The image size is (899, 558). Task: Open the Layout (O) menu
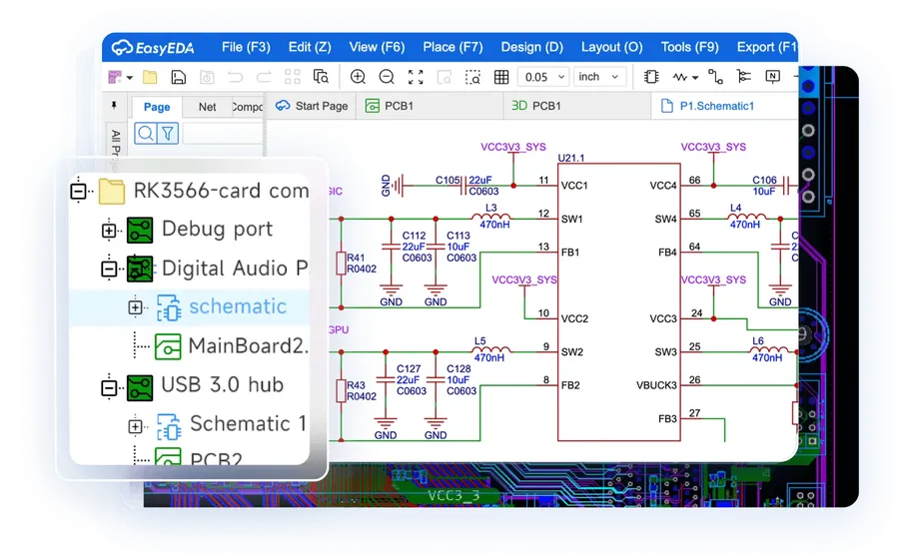[x=611, y=47]
